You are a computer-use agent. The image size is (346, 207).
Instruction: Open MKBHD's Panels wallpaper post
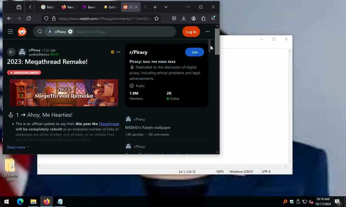click(x=148, y=127)
